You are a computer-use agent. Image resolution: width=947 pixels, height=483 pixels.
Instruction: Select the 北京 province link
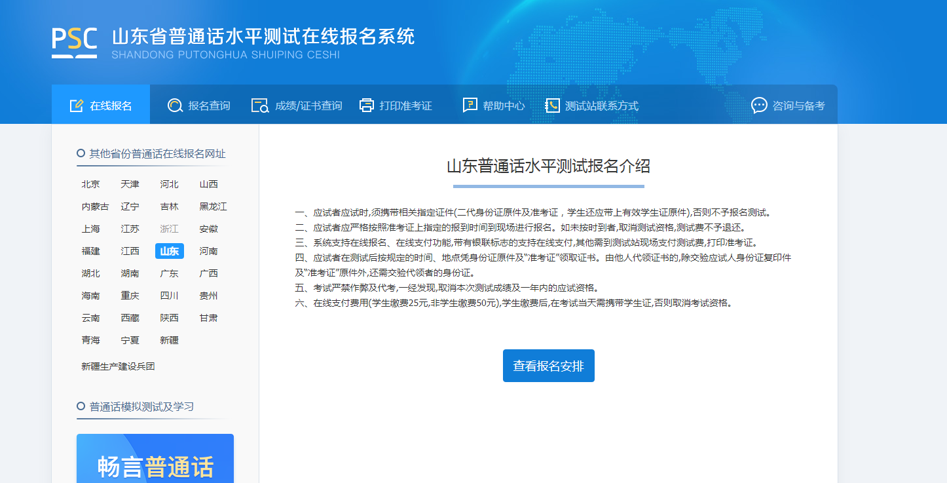pos(91,184)
